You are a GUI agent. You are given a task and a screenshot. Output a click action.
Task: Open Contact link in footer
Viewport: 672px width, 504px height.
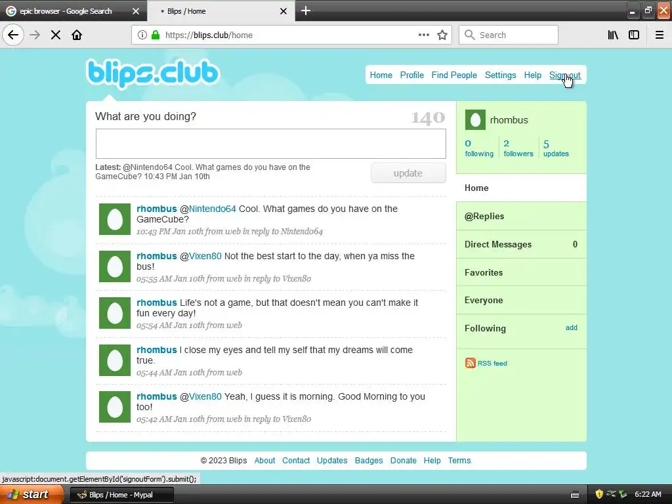coord(296,460)
